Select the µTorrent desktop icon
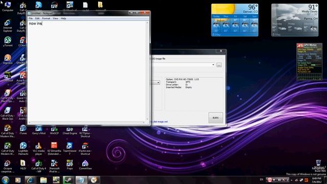327x184 pixels. tap(8, 41)
